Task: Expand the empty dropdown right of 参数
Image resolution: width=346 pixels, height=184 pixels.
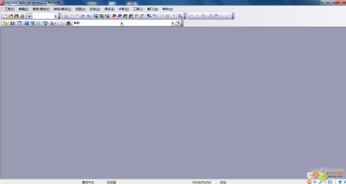Action: 173,23
